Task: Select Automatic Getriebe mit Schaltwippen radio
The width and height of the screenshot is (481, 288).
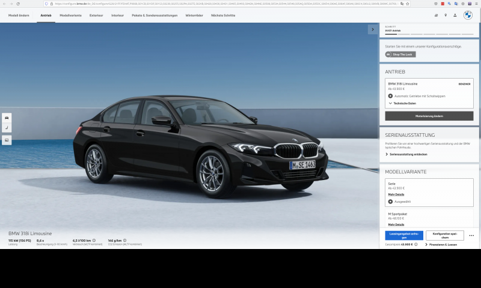Action: point(390,96)
